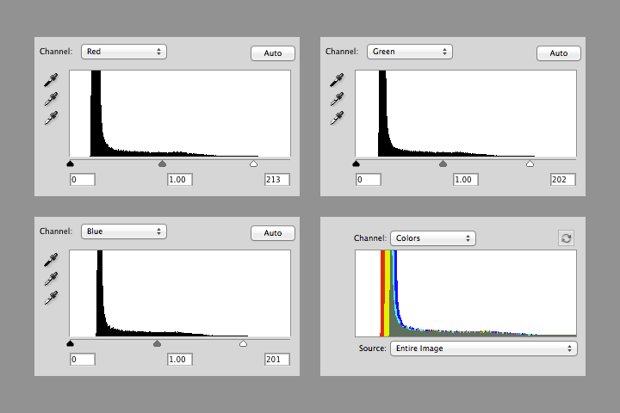Select white point eyedropper in Green panel
Image resolution: width=620 pixels, height=413 pixels.
pyautogui.click(x=337, y=118)
